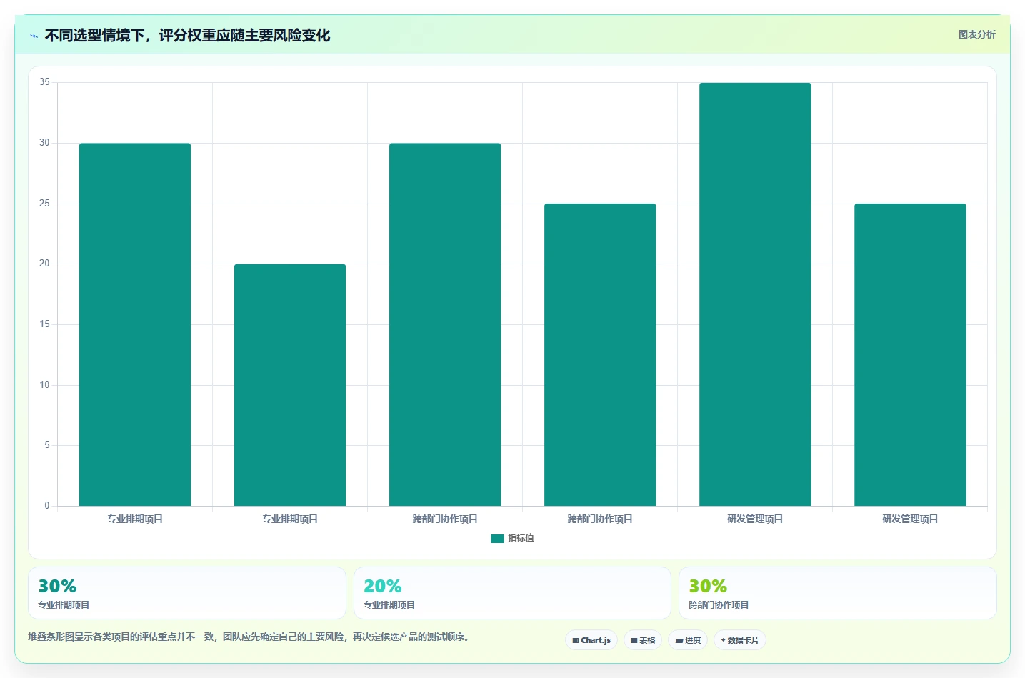Click the y-axis tick label 5

pos(47,445)
